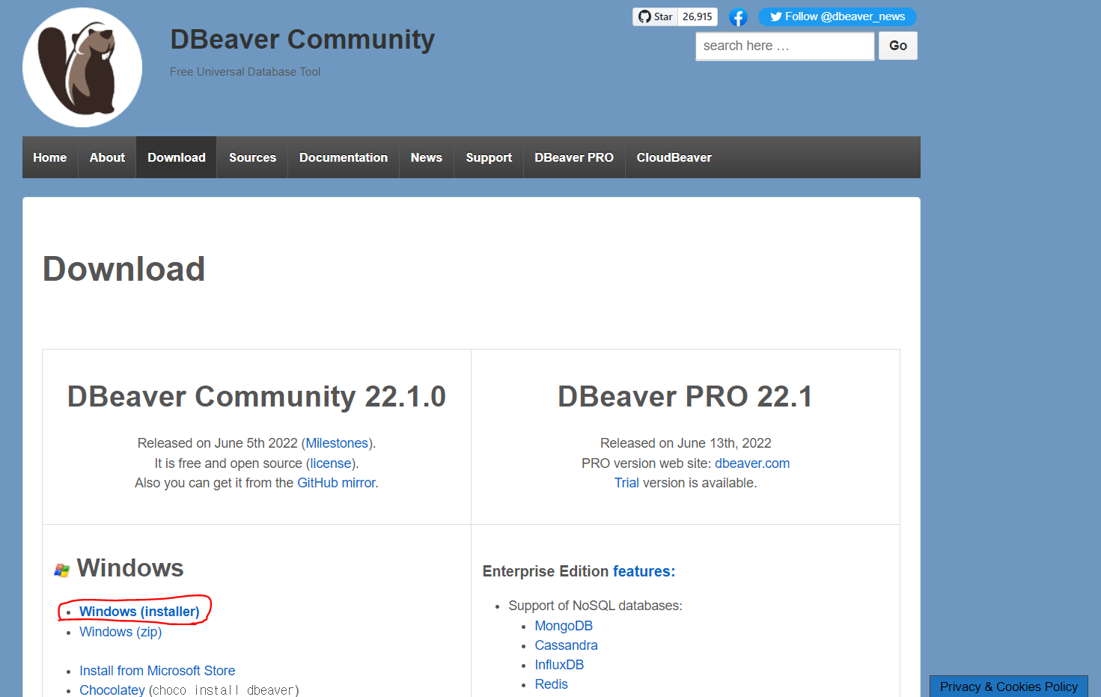Screen dimensions: 1101x697
Task: Click the GitHub Star button
Action: (655, 16)
